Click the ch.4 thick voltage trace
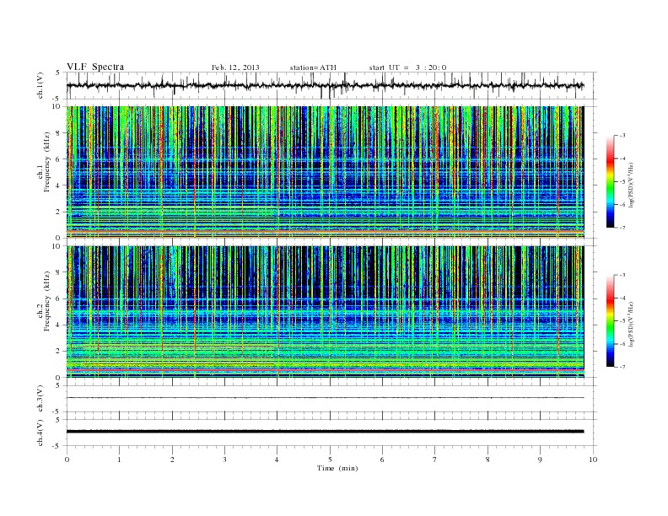This screenshot has height=516, width=668. [325, 432]
